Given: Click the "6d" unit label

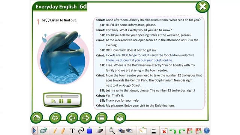Looking at the screenshot, I should [x=83, y=7].
